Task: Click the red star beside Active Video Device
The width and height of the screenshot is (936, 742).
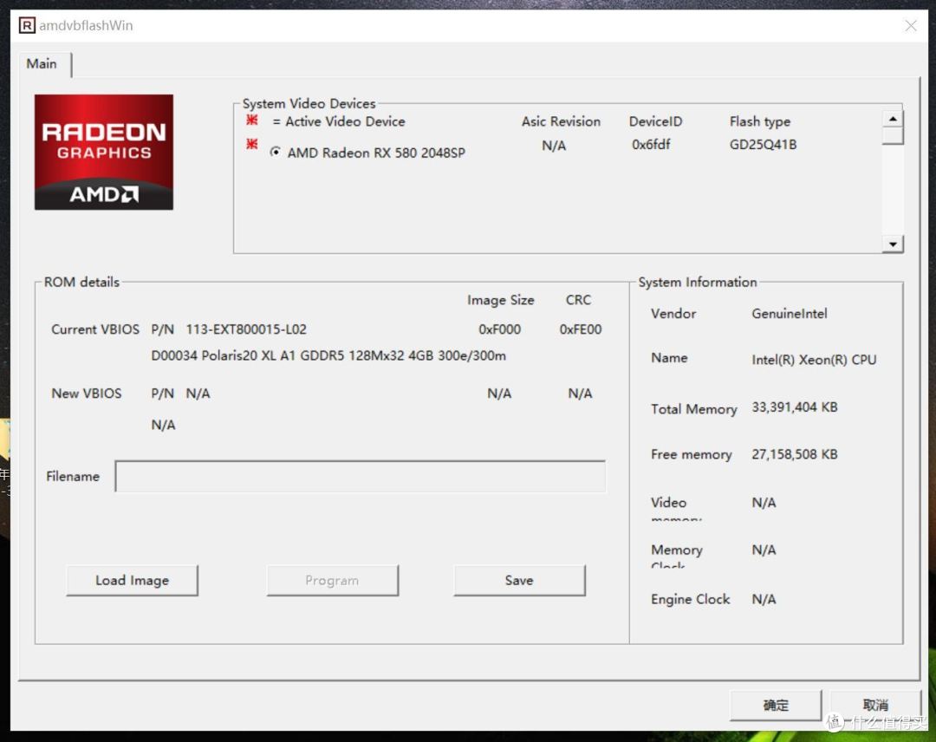Action: (x=252, y=120)
